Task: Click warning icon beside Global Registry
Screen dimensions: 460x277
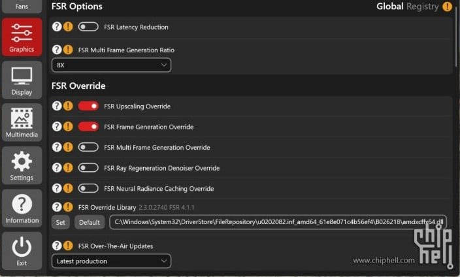Action: point(447,7)
